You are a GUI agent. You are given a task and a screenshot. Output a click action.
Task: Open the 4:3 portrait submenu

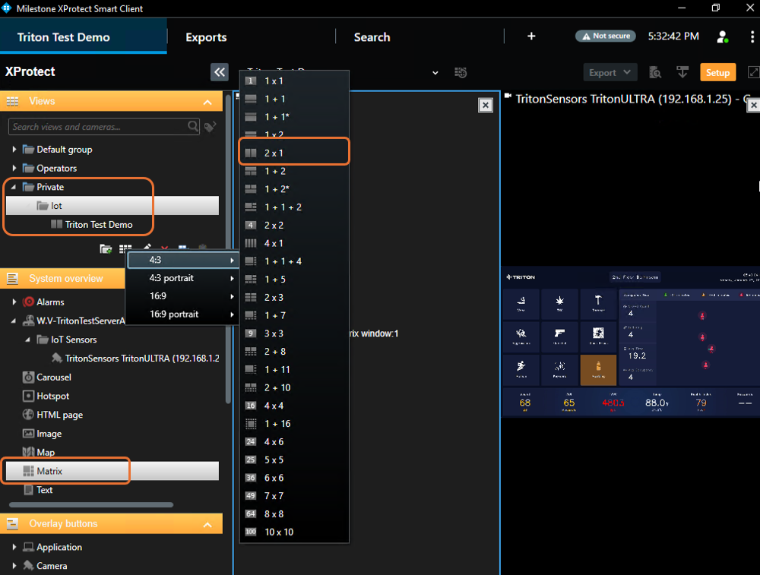tap(183, 278)
